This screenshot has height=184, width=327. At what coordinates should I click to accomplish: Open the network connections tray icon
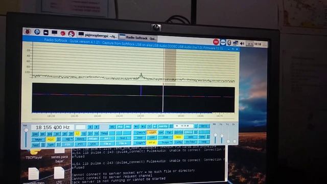pyautogui.click(x=236, y=43)
